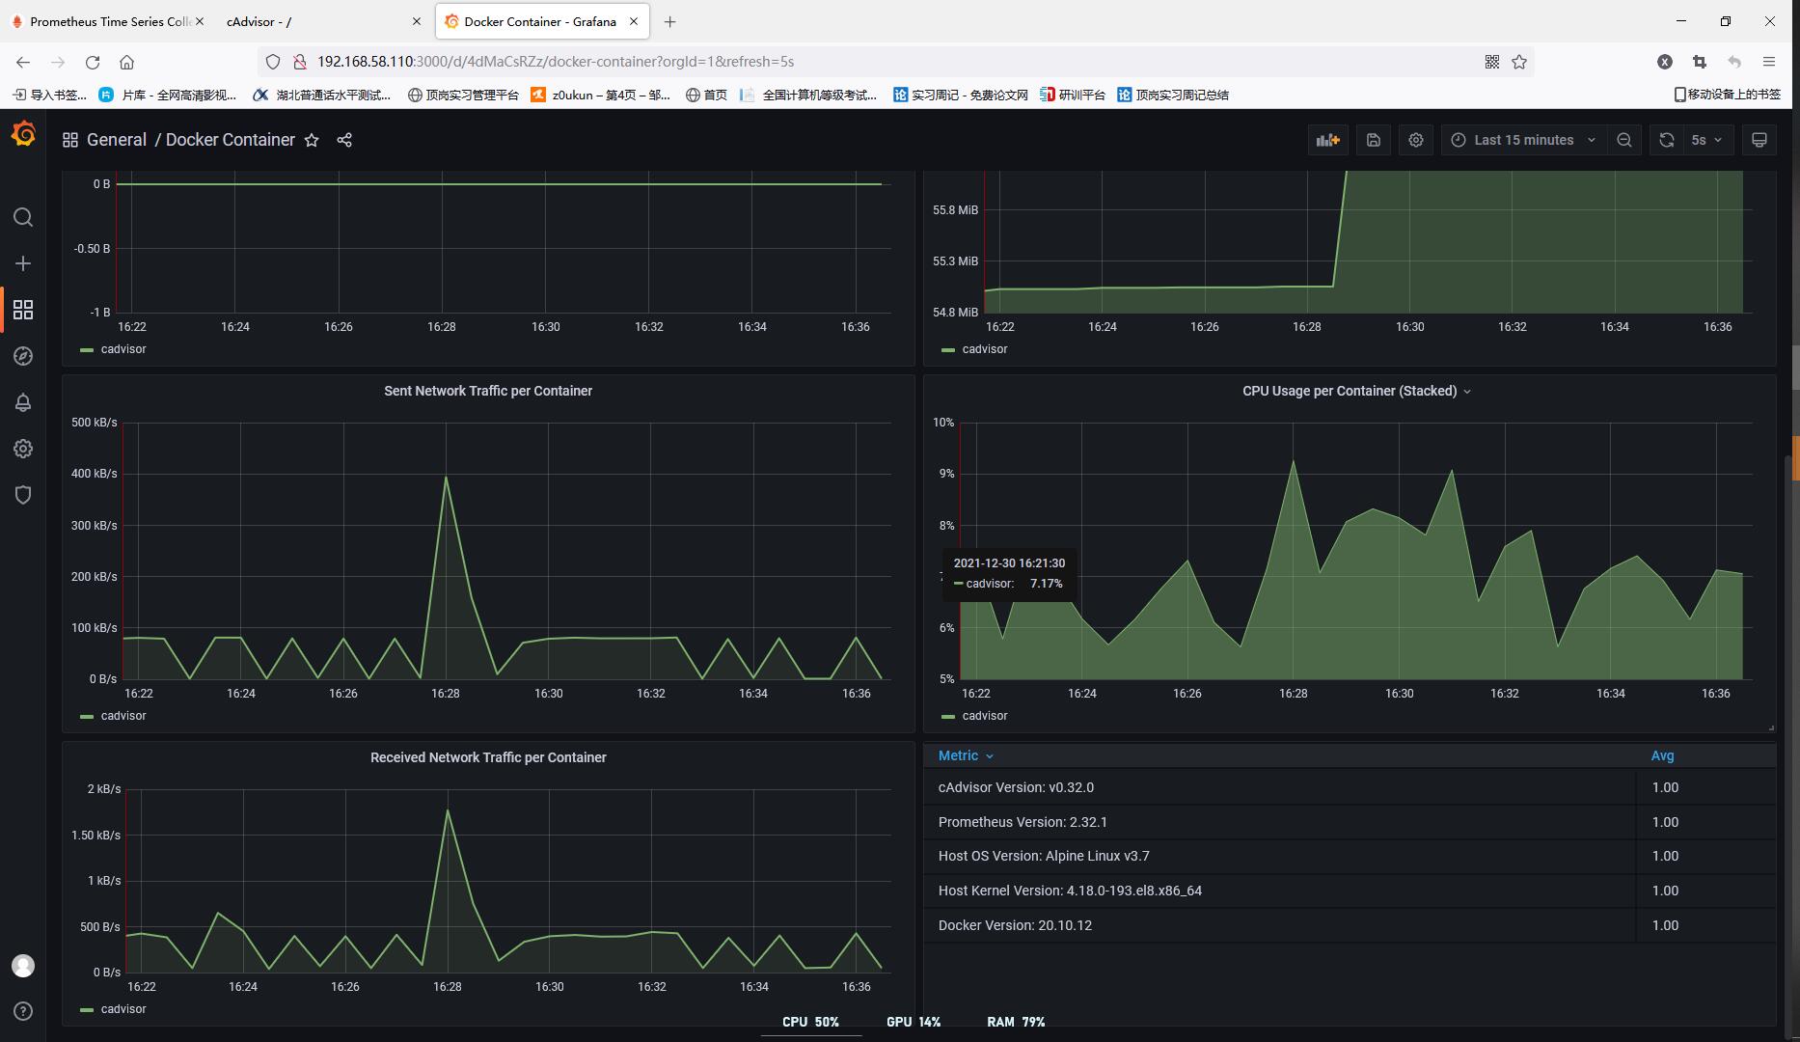
Task: Open dashboard settings gear in toolbar
Action: pos(1416,140)
